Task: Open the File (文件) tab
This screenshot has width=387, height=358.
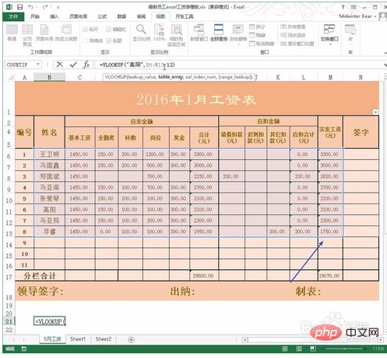Action: click(13, 16)
